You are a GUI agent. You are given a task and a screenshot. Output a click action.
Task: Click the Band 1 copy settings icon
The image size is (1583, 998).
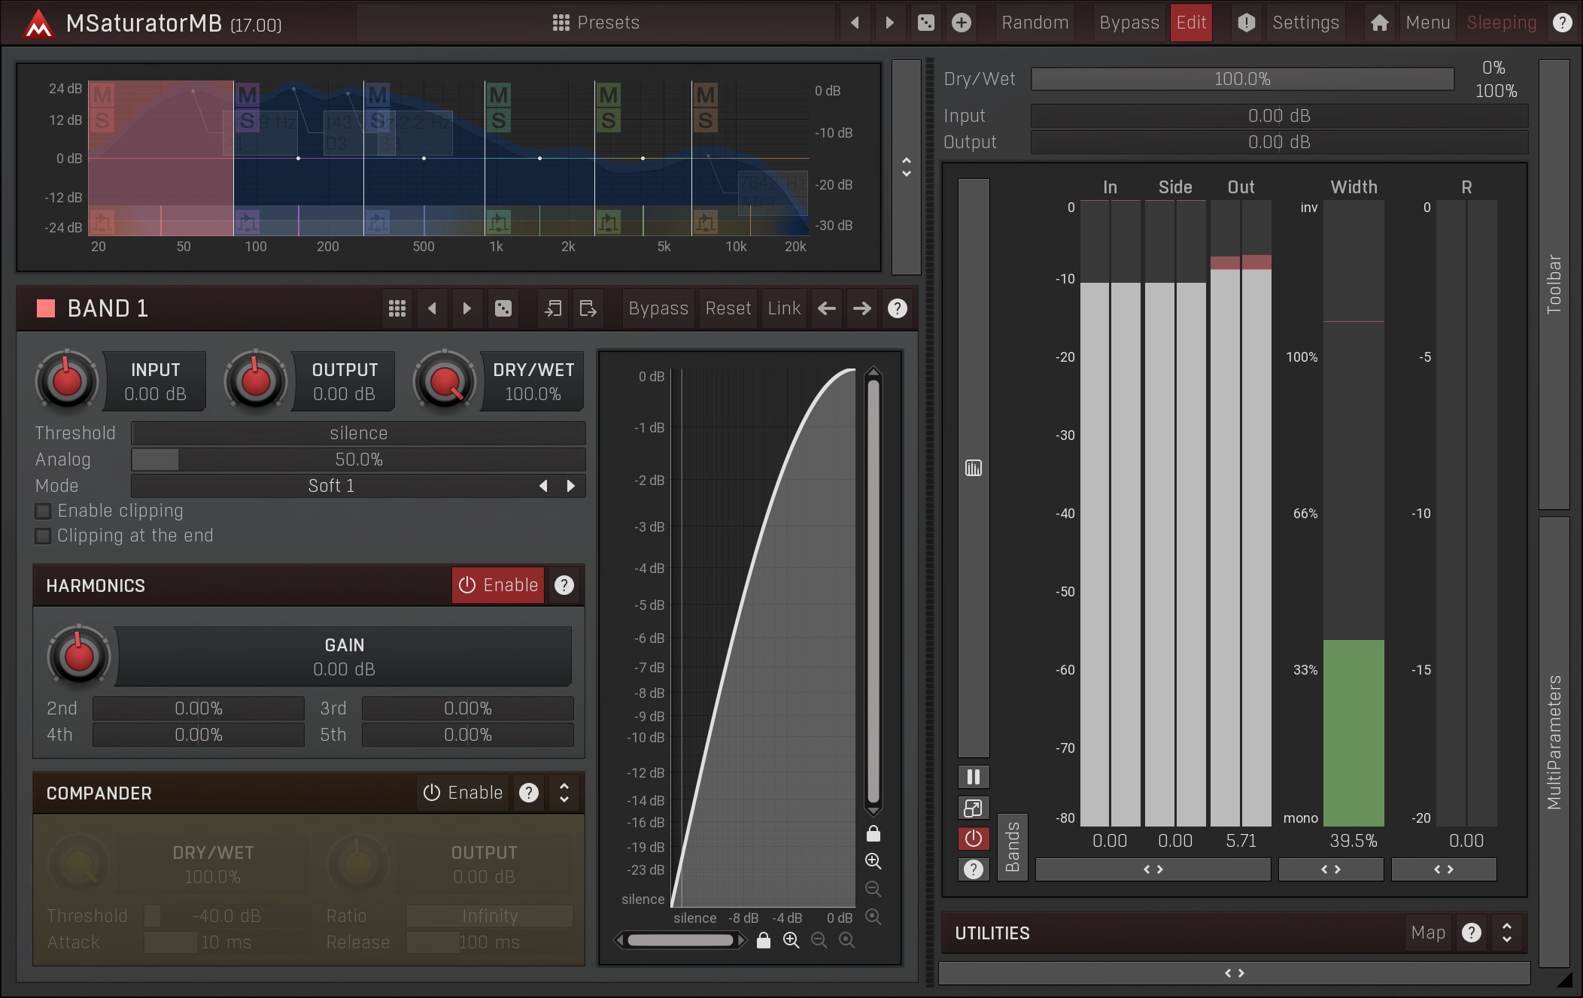coord(553,308)
